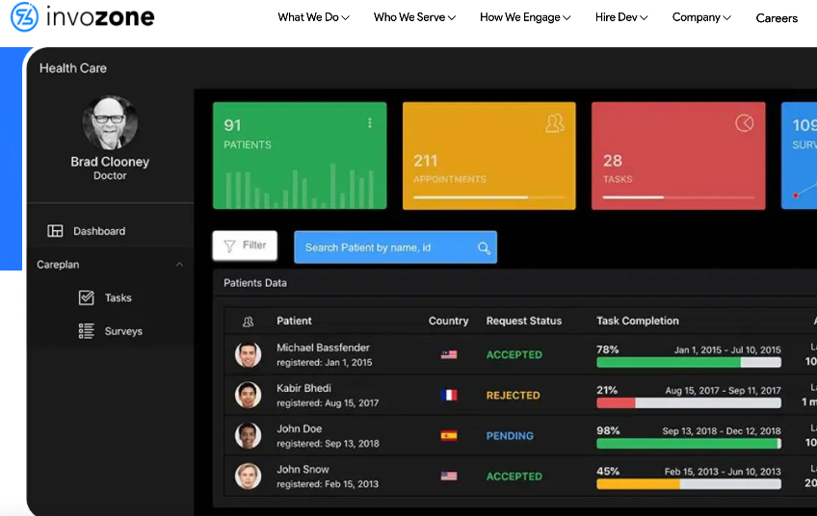
Task: Click the people icon on Appointments card
Action: (554, 123)
